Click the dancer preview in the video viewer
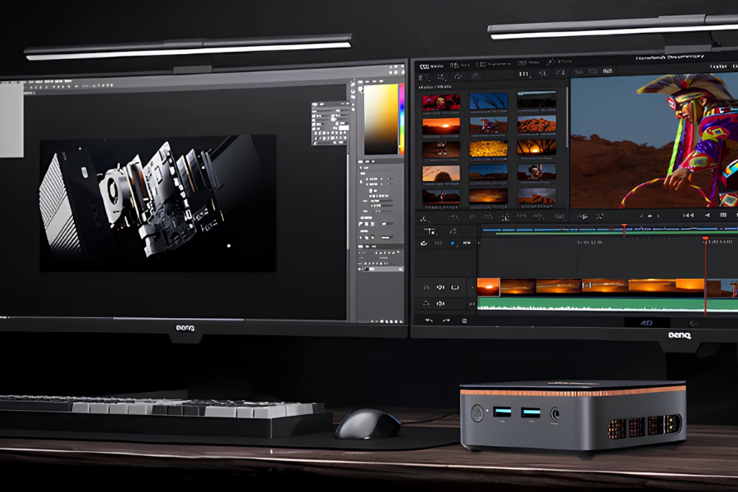This screenshot has height=492, width=738. point(654,141)
